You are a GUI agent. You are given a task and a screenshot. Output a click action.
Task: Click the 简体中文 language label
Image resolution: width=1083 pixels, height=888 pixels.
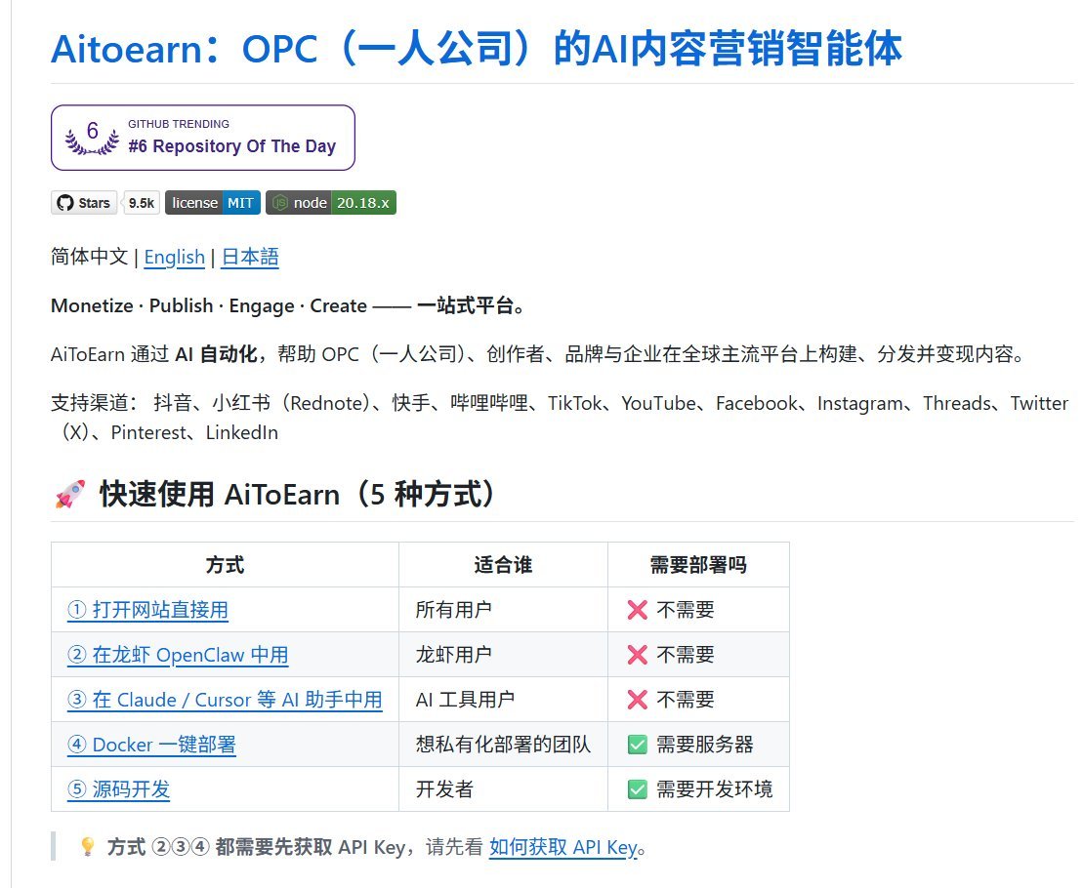click(x=90, y=258)
